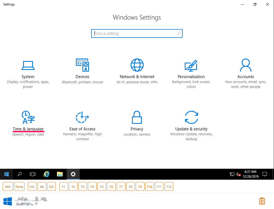
Task: Click the F3 key button
Action: [x=83, y=187]
